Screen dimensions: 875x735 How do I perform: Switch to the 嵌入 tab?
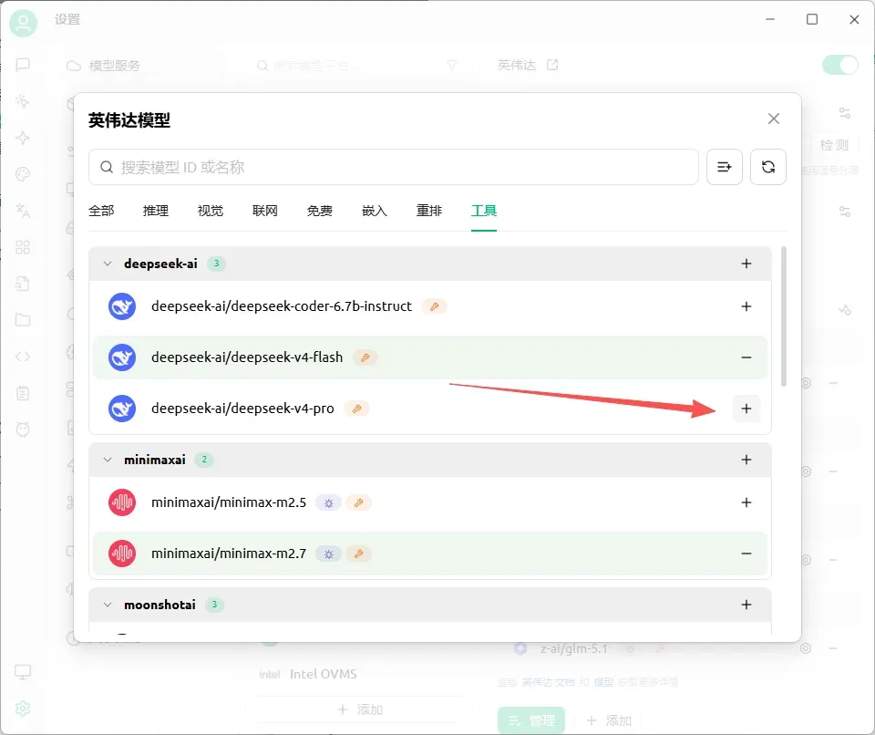coord(375,212)
